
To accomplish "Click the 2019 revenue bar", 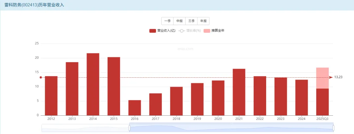I will click(x=197, y=99).
